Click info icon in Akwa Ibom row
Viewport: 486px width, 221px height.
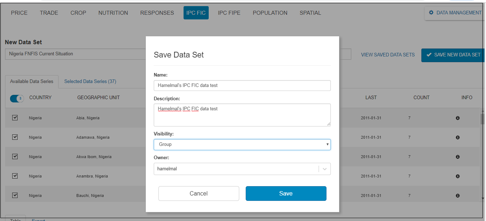(458, 157)
